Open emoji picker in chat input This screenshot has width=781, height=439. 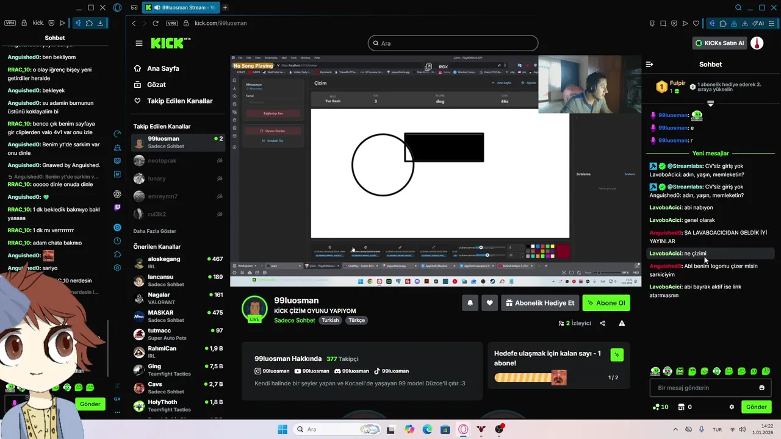(761, 388)
